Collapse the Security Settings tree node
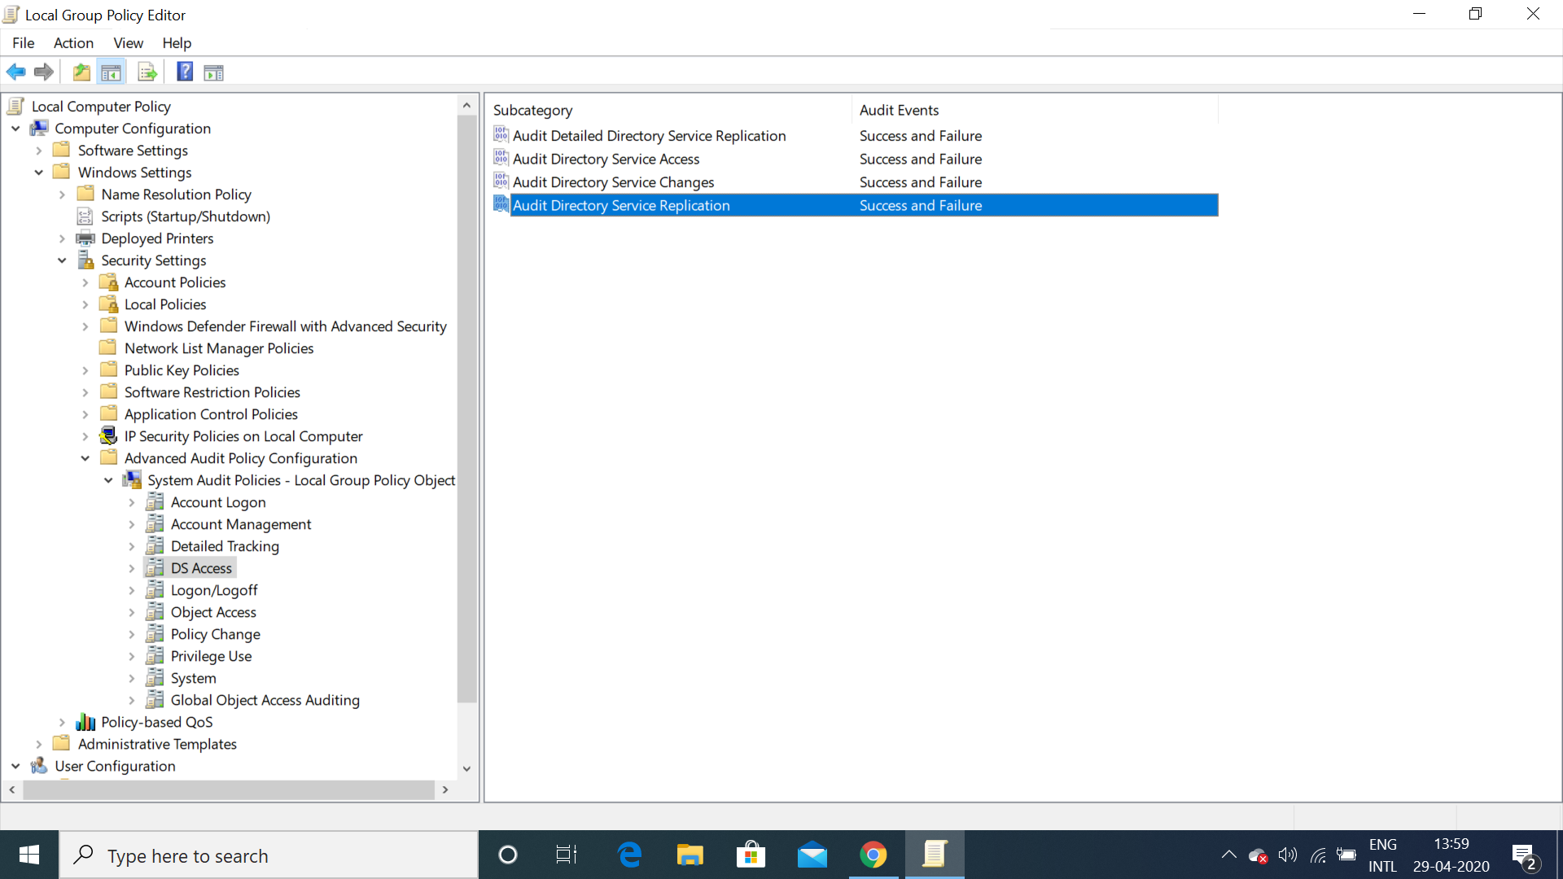The image size is (1563, 879). [62, 260]
